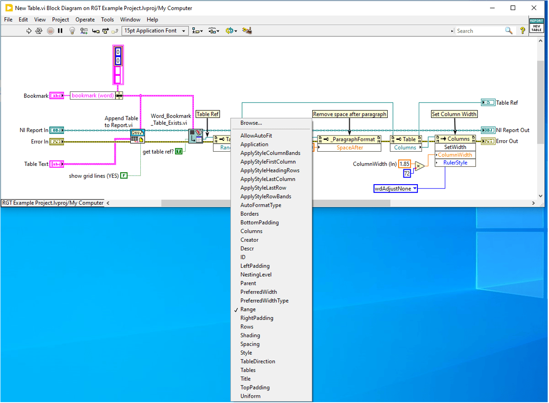
Task: Click the Abort Execution button
Action: pyautogui.click(x=50, y=31)
